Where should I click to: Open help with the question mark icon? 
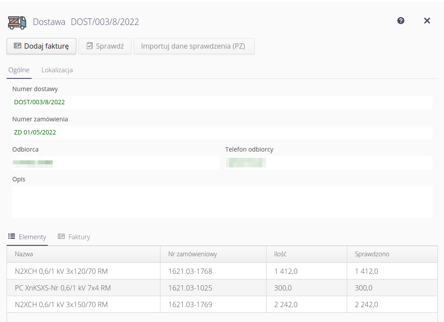coord(401,21)
